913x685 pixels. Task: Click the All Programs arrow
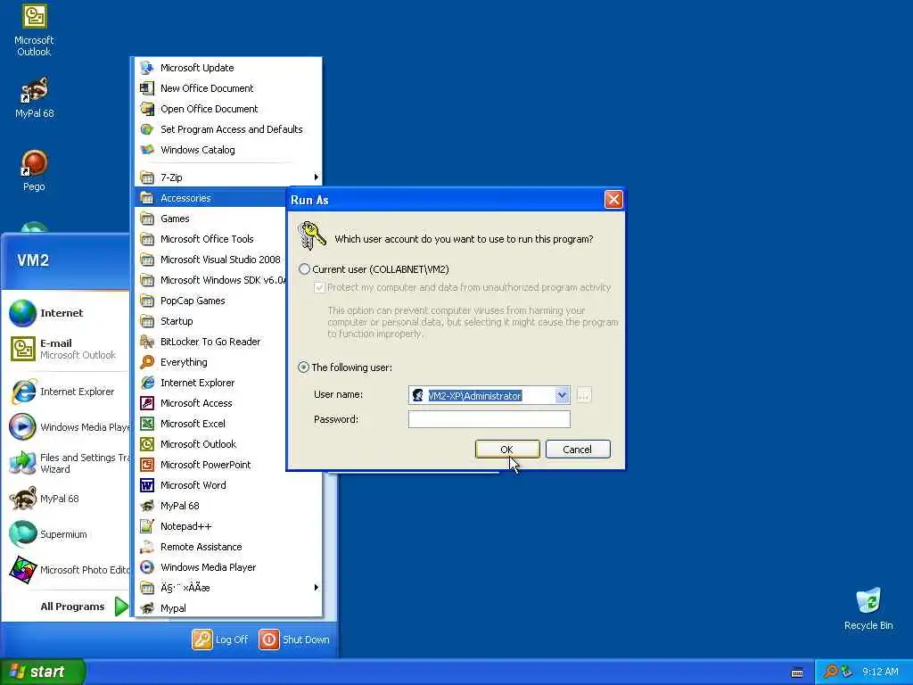121,607
